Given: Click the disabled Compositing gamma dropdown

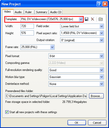Looking at the screenshot, I should [x=76, y=63].
